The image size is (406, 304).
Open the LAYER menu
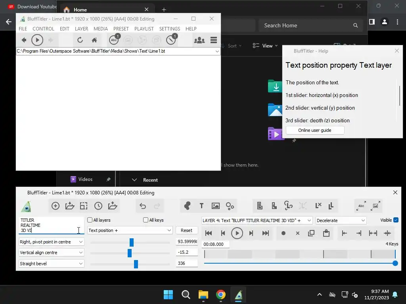click(x=82, y=28)
